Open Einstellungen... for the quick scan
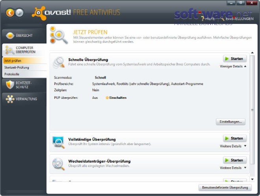Screen dimensions: 260x196 pos(230,122)
